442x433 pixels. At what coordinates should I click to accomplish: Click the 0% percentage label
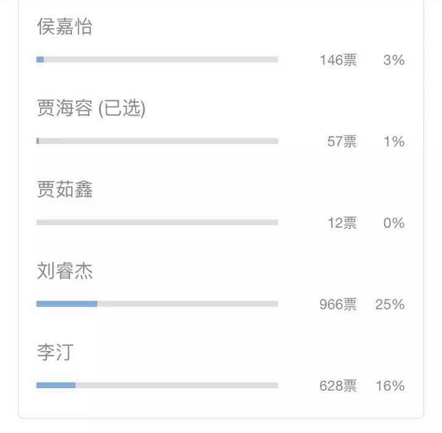[394, 223]
